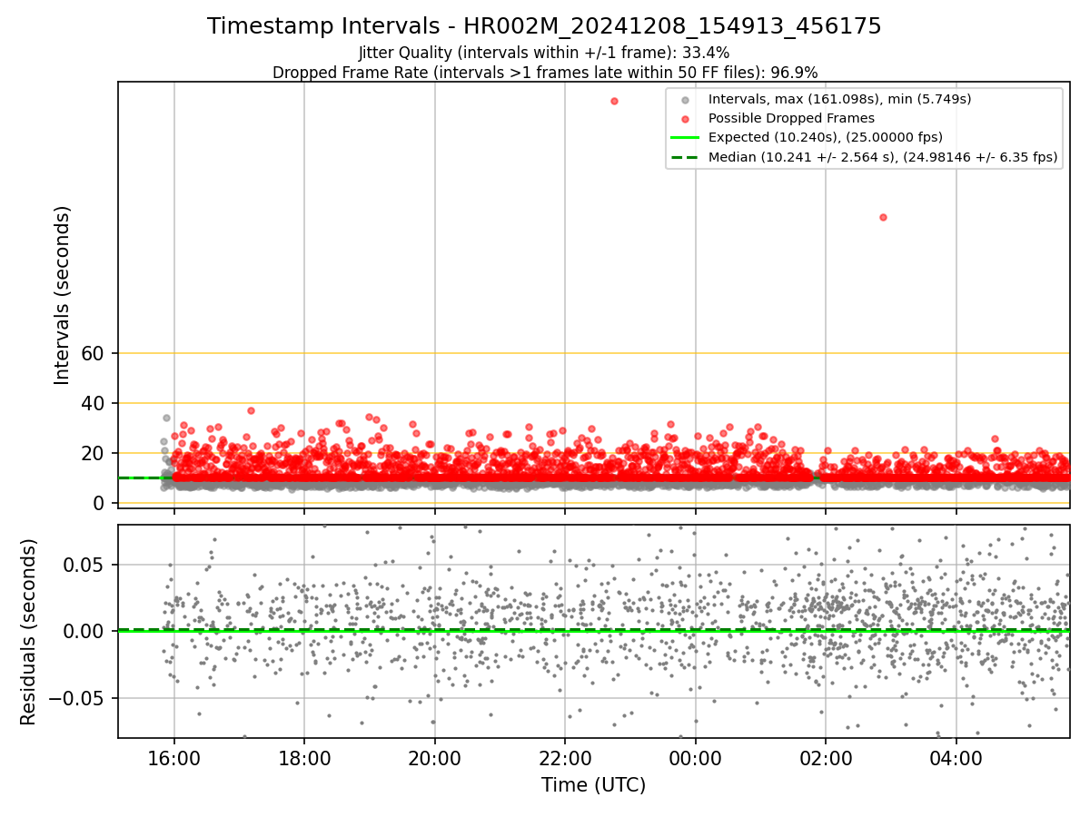Click the 'Intervals (seconds)' y-axis label
The image size is (1090, 817).
(62, 295)
